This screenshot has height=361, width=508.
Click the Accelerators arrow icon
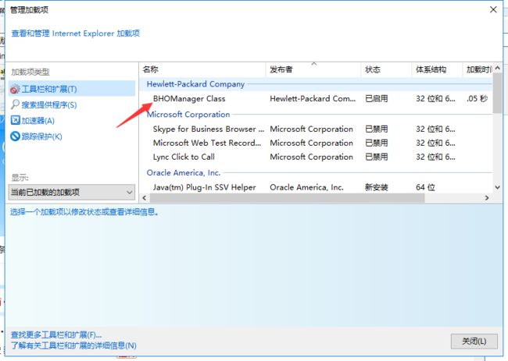tap(15, 120)
